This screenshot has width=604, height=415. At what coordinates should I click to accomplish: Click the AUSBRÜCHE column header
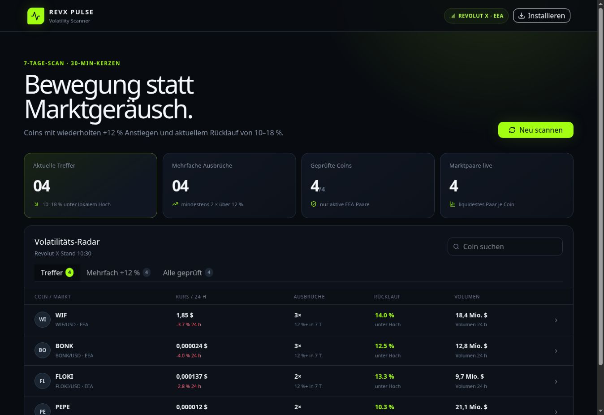tap(309, 297)
